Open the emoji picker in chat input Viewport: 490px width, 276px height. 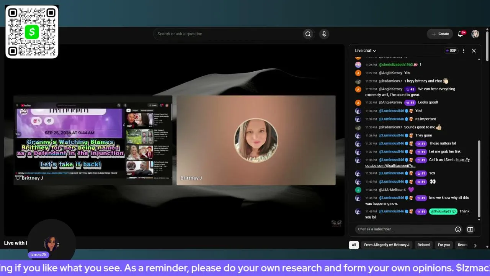458,229
